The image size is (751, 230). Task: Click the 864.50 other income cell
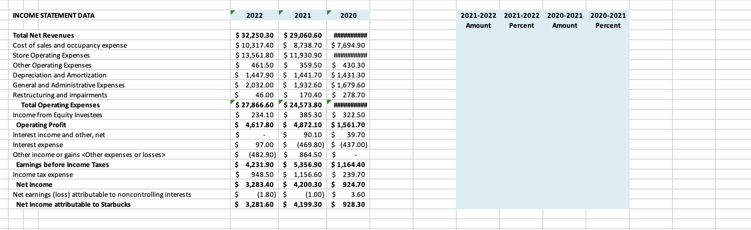[303, 155]
